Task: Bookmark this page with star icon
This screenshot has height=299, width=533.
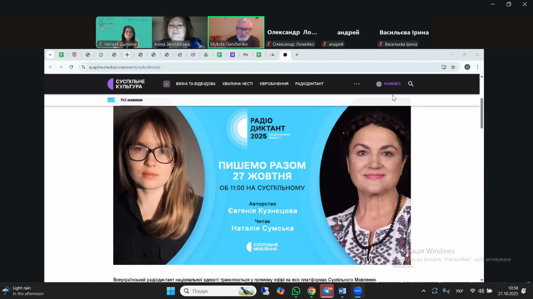Action: pos(453,67)
